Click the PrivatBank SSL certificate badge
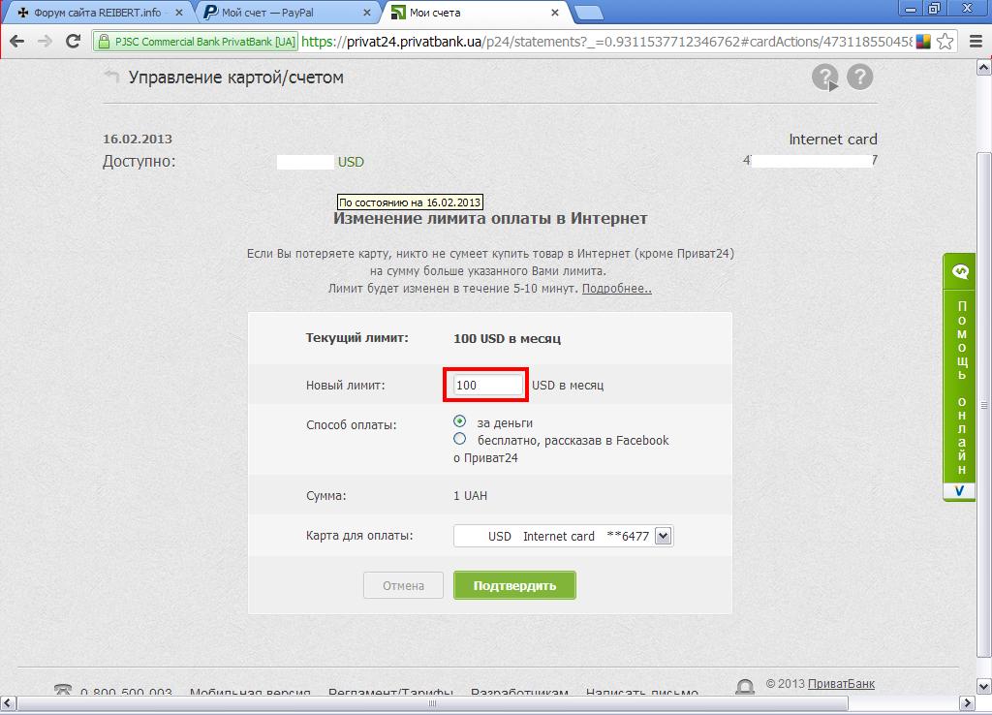The width and height of the screenshot is (992, 715). pos(196,42)
